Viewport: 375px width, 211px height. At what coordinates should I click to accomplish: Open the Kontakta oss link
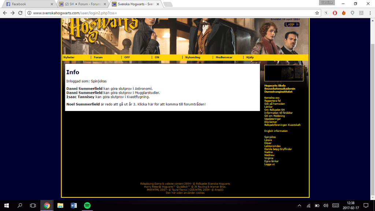pyautogui.click(x=272, y=98)
